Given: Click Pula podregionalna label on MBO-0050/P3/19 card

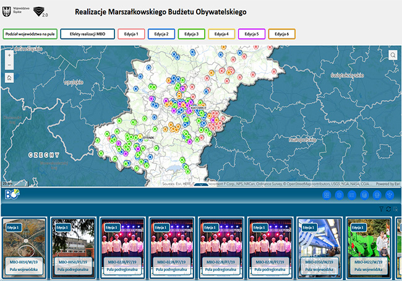Looking at the screenshot, I should (x=73, y=269).
